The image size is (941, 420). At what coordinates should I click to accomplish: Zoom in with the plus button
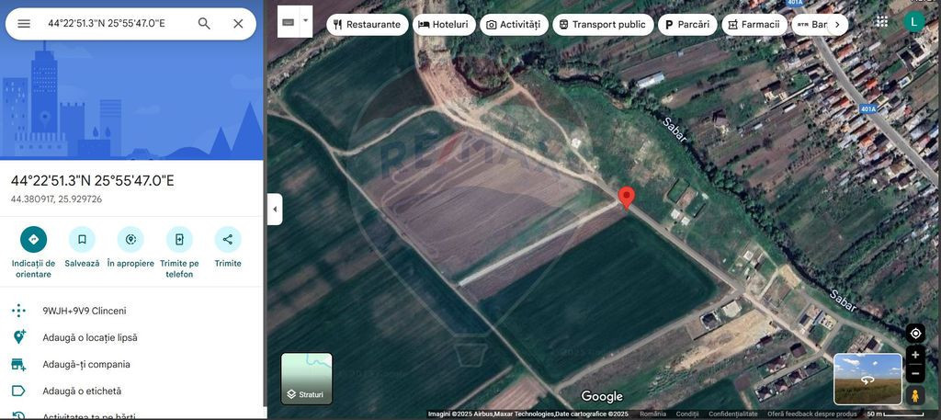click(914, 355)
